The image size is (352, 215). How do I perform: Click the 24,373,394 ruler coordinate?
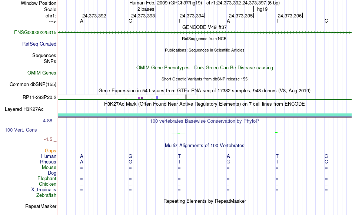[x=192, y=16]
